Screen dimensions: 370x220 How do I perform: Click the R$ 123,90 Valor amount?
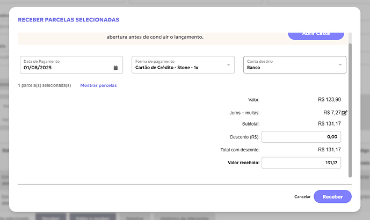(x=329, y=99)
